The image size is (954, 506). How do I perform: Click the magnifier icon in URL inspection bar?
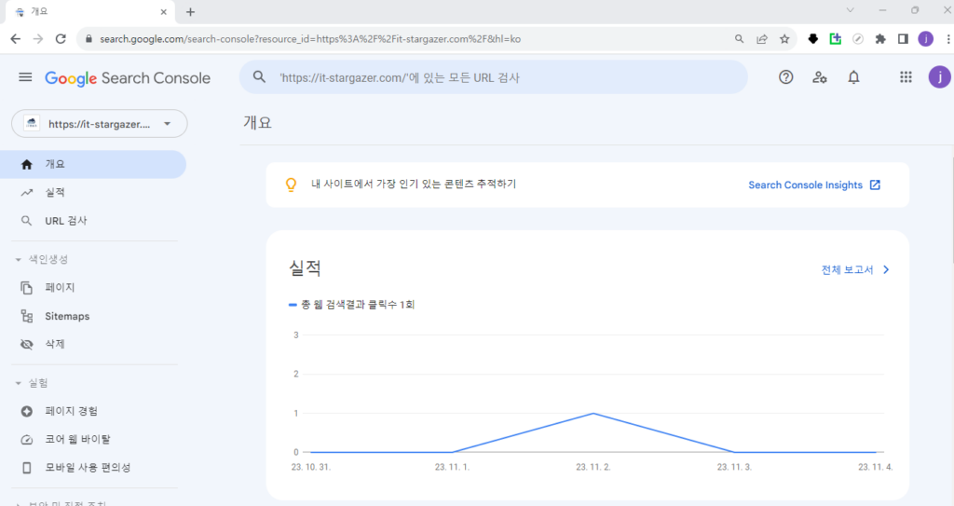pyautogui.click(x=259, y=77)
